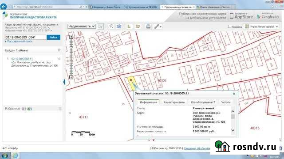Switch to the 'Характеристики' tab

coord(174,102)
